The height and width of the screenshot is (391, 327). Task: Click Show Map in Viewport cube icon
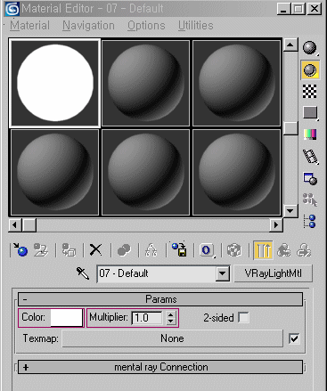click(234, 249)
